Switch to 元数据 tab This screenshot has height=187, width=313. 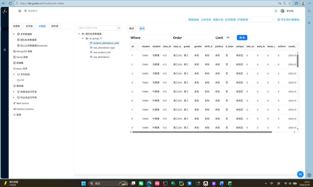42,26
